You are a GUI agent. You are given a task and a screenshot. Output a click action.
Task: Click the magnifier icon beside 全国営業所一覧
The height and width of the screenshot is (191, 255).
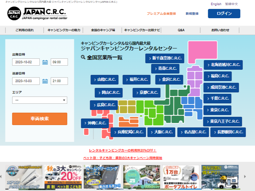click(x=83, y=57)
